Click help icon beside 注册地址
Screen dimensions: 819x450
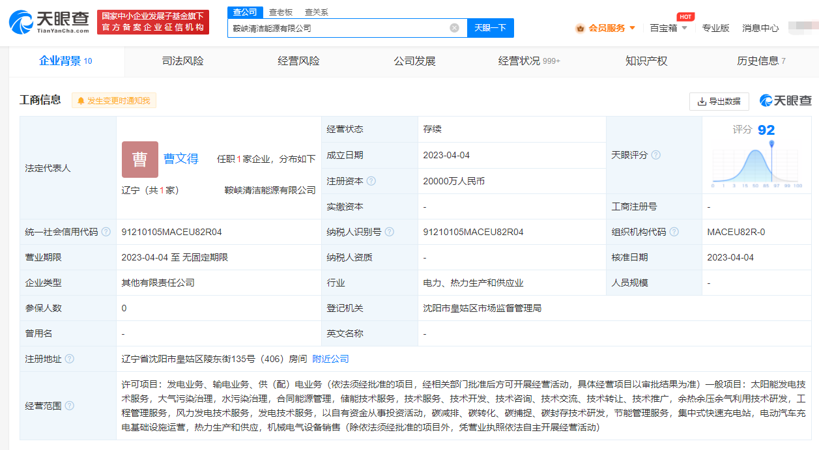point(70,359)
